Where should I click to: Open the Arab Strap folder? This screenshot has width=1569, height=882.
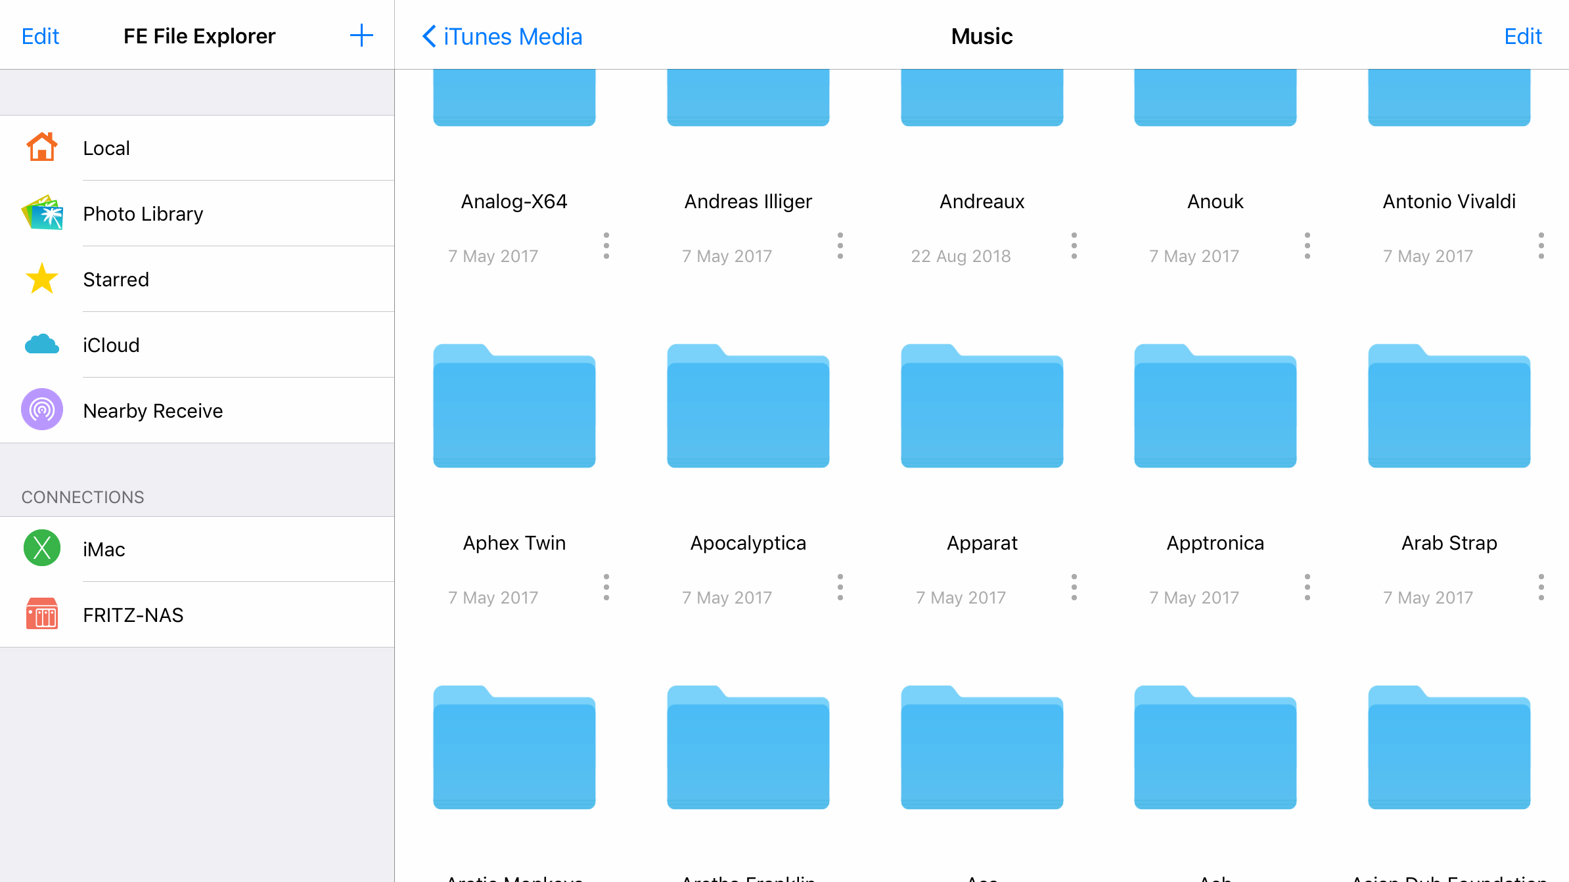coord(1449,405)
